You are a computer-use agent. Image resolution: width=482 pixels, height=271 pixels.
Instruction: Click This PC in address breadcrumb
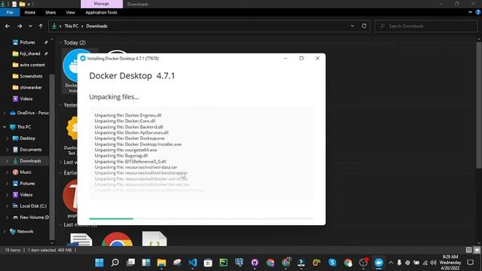(x=72, y=26)
